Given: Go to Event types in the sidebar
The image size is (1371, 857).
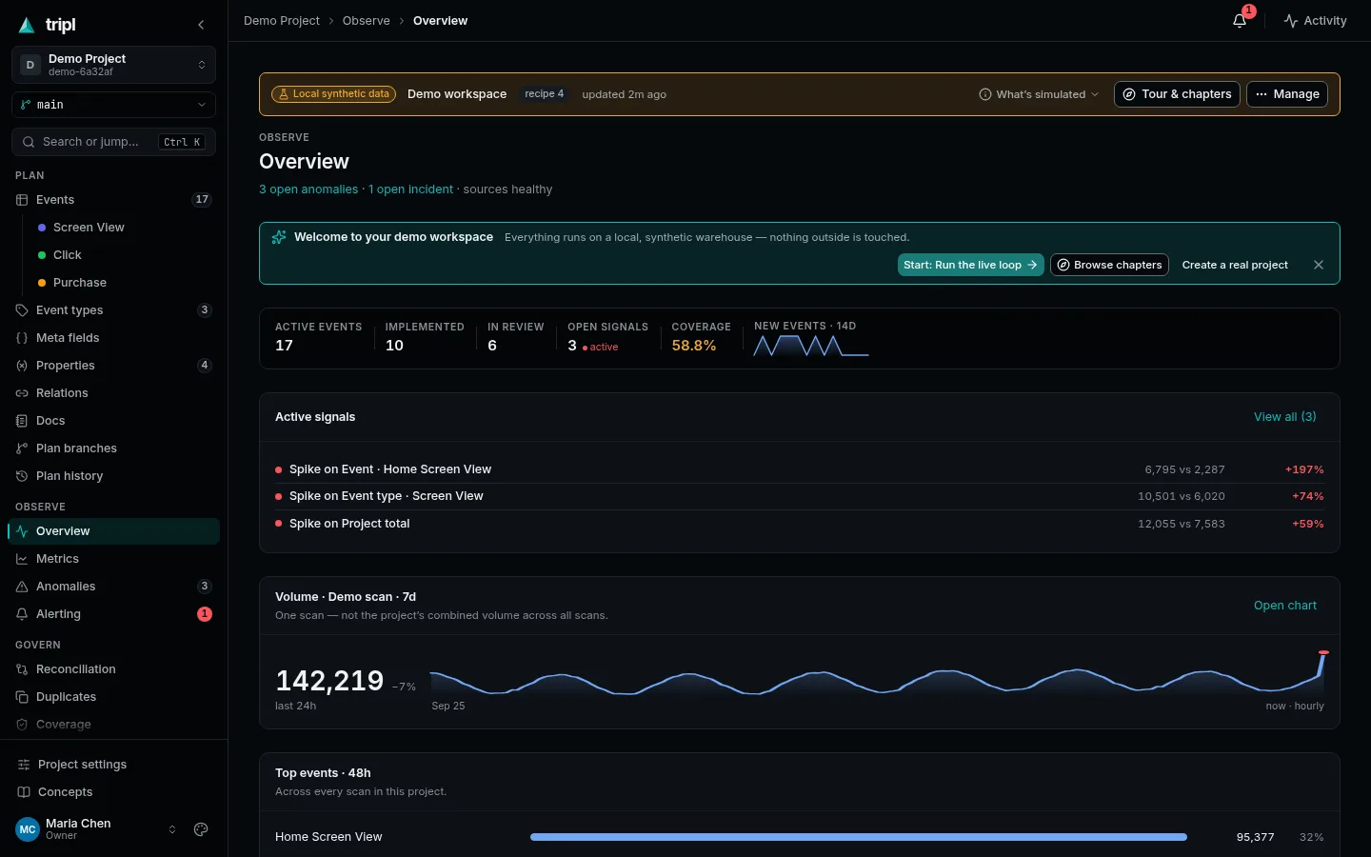Looking at the screenshot, I should [113, 310].
